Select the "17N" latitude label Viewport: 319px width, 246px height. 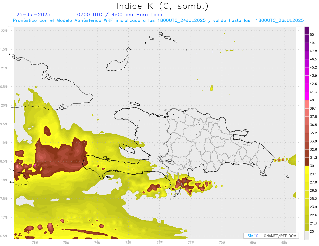(5, 217)
